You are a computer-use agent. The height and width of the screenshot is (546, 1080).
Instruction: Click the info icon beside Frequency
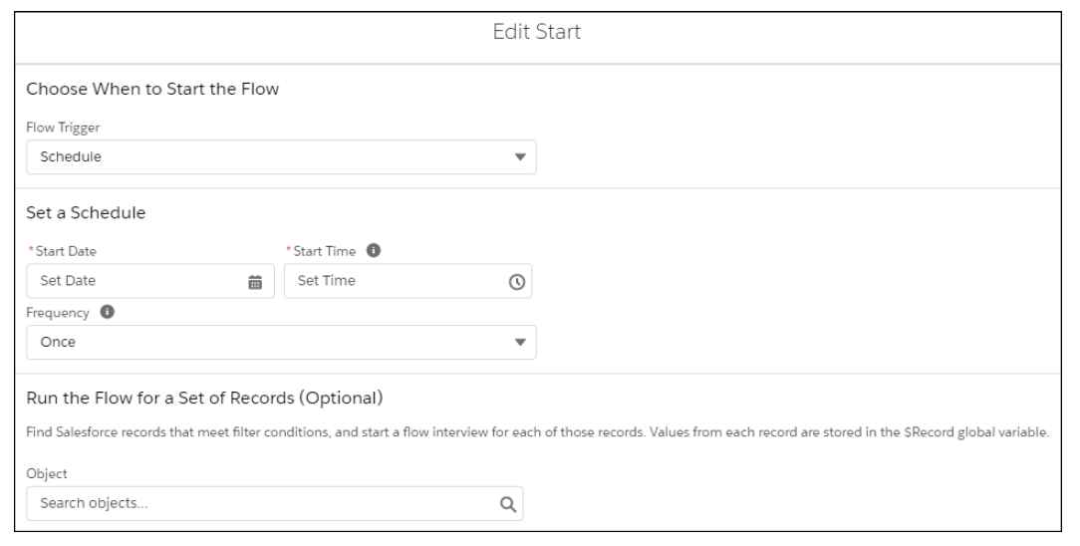[107, 312]
